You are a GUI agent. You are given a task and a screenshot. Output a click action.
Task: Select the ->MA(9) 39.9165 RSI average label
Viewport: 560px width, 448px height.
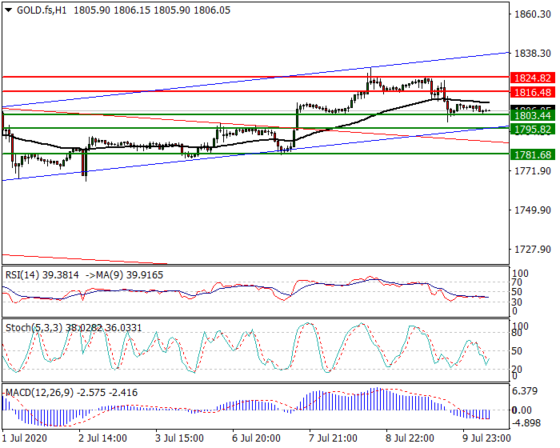(124, 275)
